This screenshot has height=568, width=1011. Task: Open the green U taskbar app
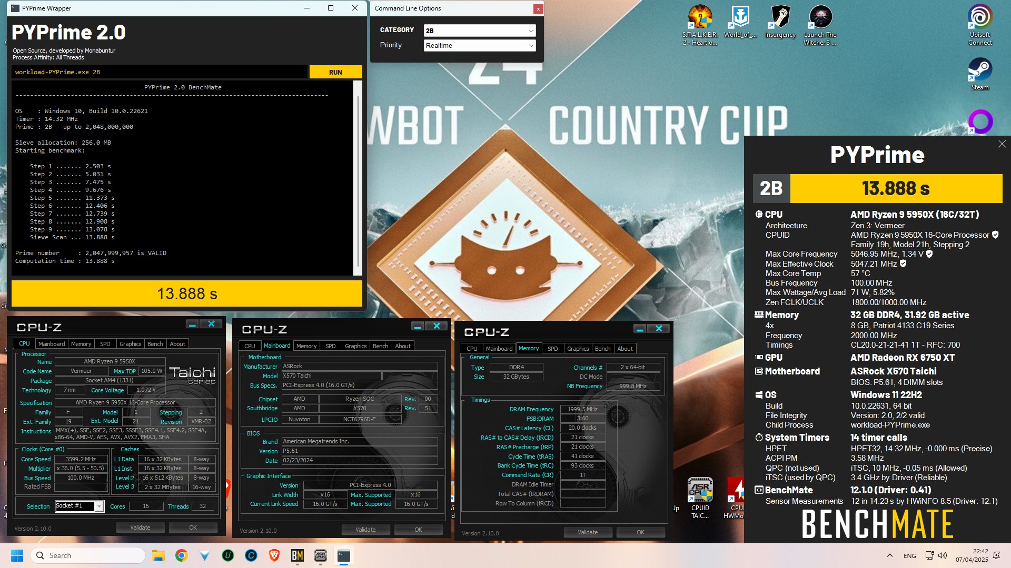coord(228,555)
